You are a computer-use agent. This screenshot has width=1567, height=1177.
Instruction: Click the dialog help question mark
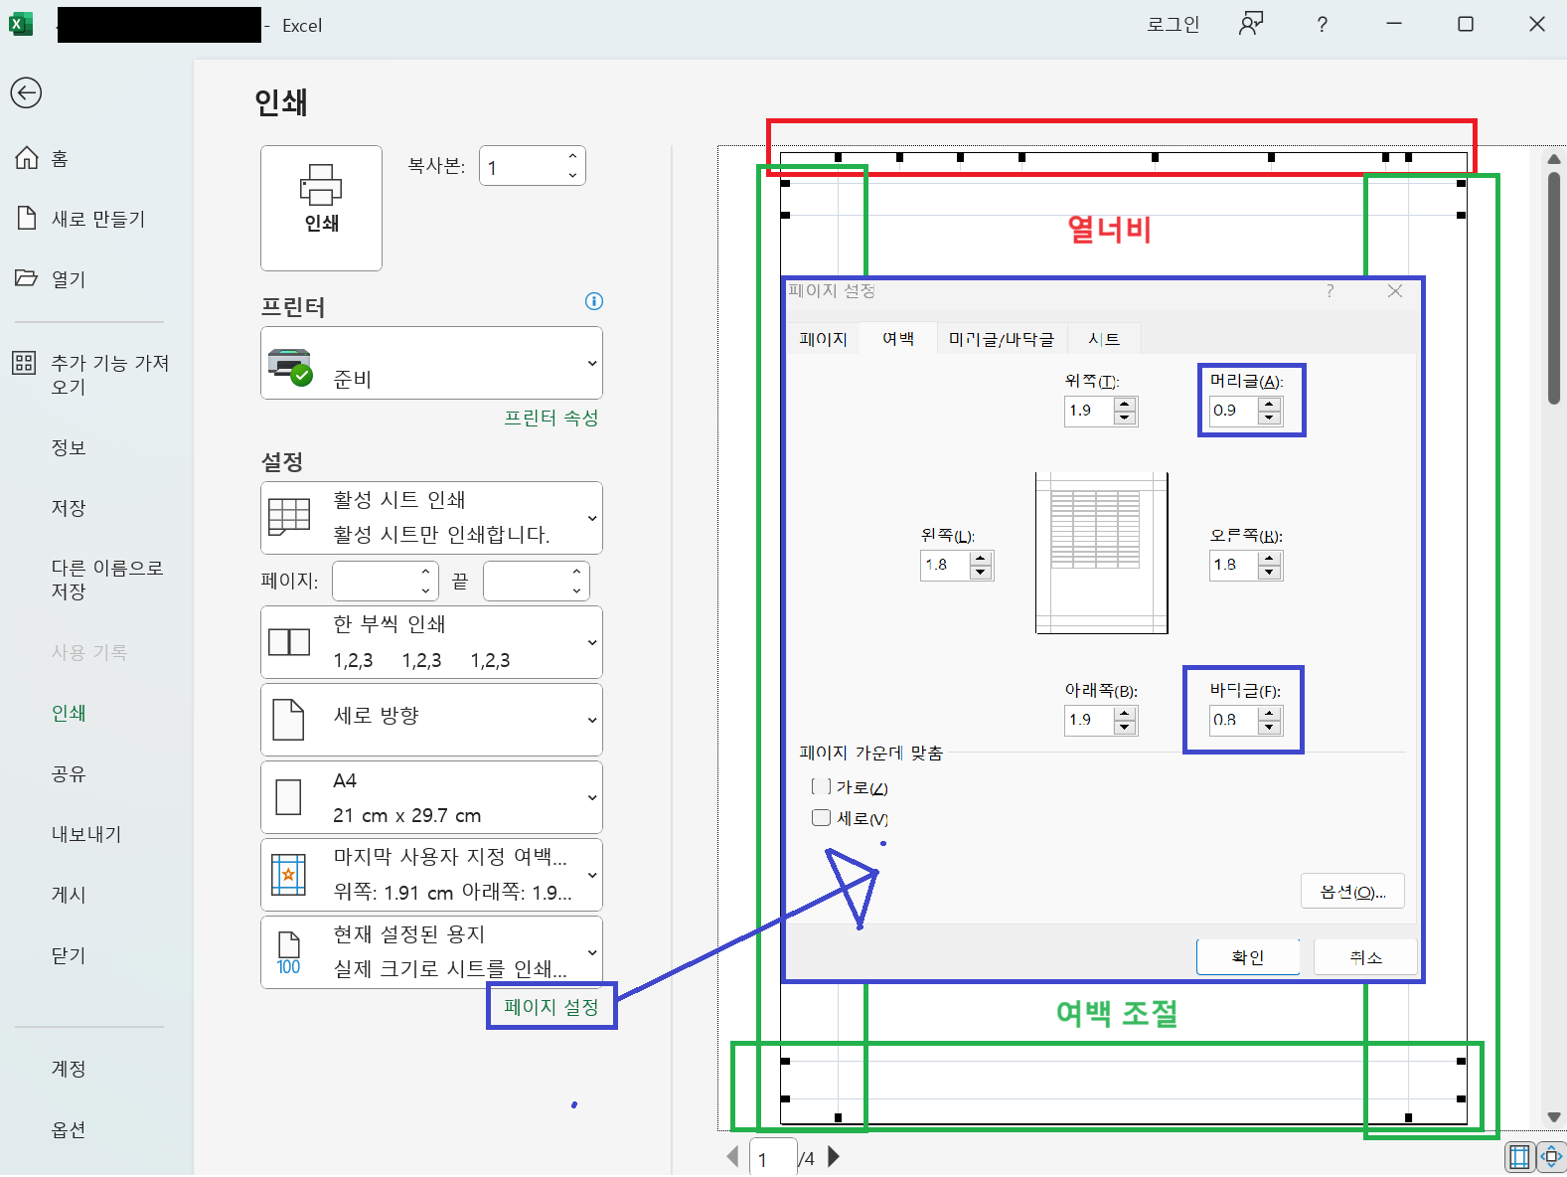click(x=1330, y=290)
